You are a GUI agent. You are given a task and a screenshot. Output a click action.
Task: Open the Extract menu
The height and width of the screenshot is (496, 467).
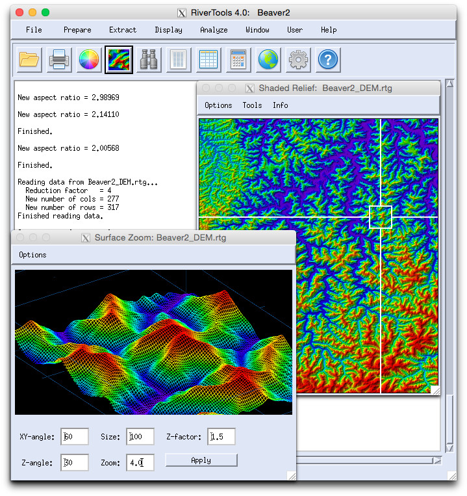(x=123, y=30)
